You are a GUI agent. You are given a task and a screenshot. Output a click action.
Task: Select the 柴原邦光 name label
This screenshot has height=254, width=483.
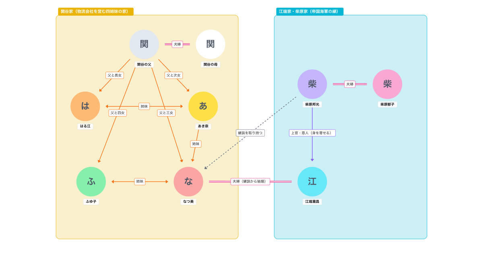pyautogui.click(x=312, y=104)
